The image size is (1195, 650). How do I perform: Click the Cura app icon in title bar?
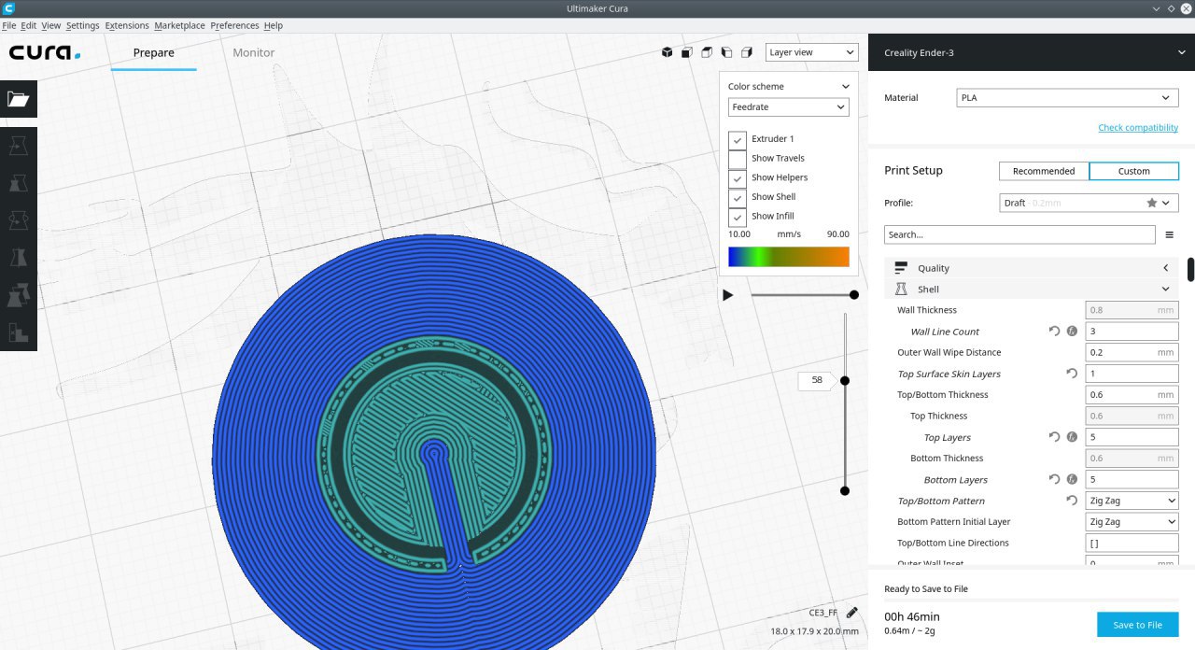[7, 8]
